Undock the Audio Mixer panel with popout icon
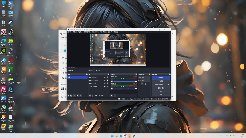The height and width of the screenshot is (138, 246). pyautogui.click(x=136, y=74)
